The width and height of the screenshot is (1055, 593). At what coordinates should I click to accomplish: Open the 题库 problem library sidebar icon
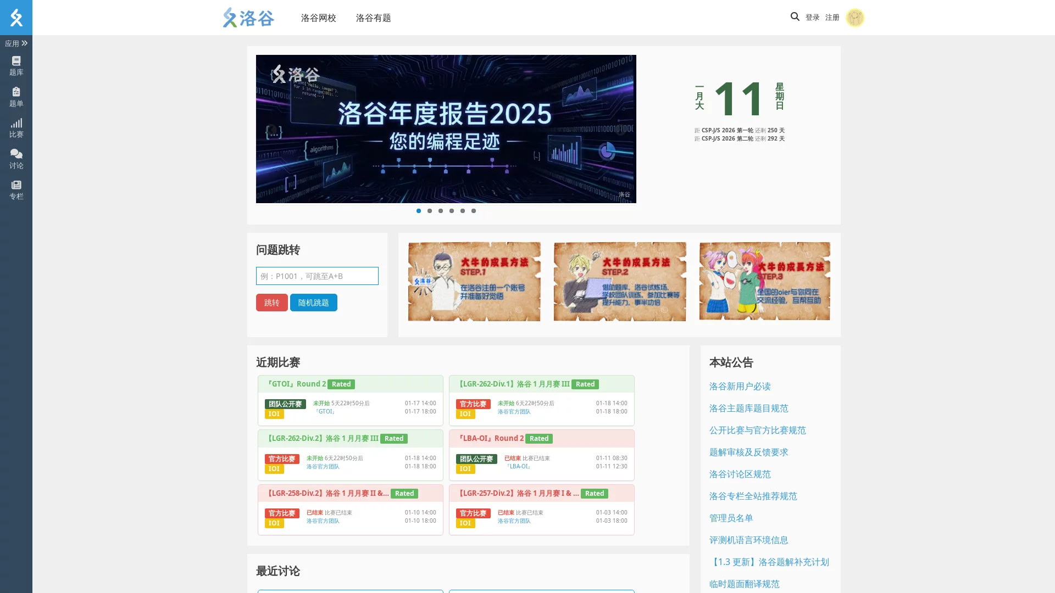[x=16, y=66]
